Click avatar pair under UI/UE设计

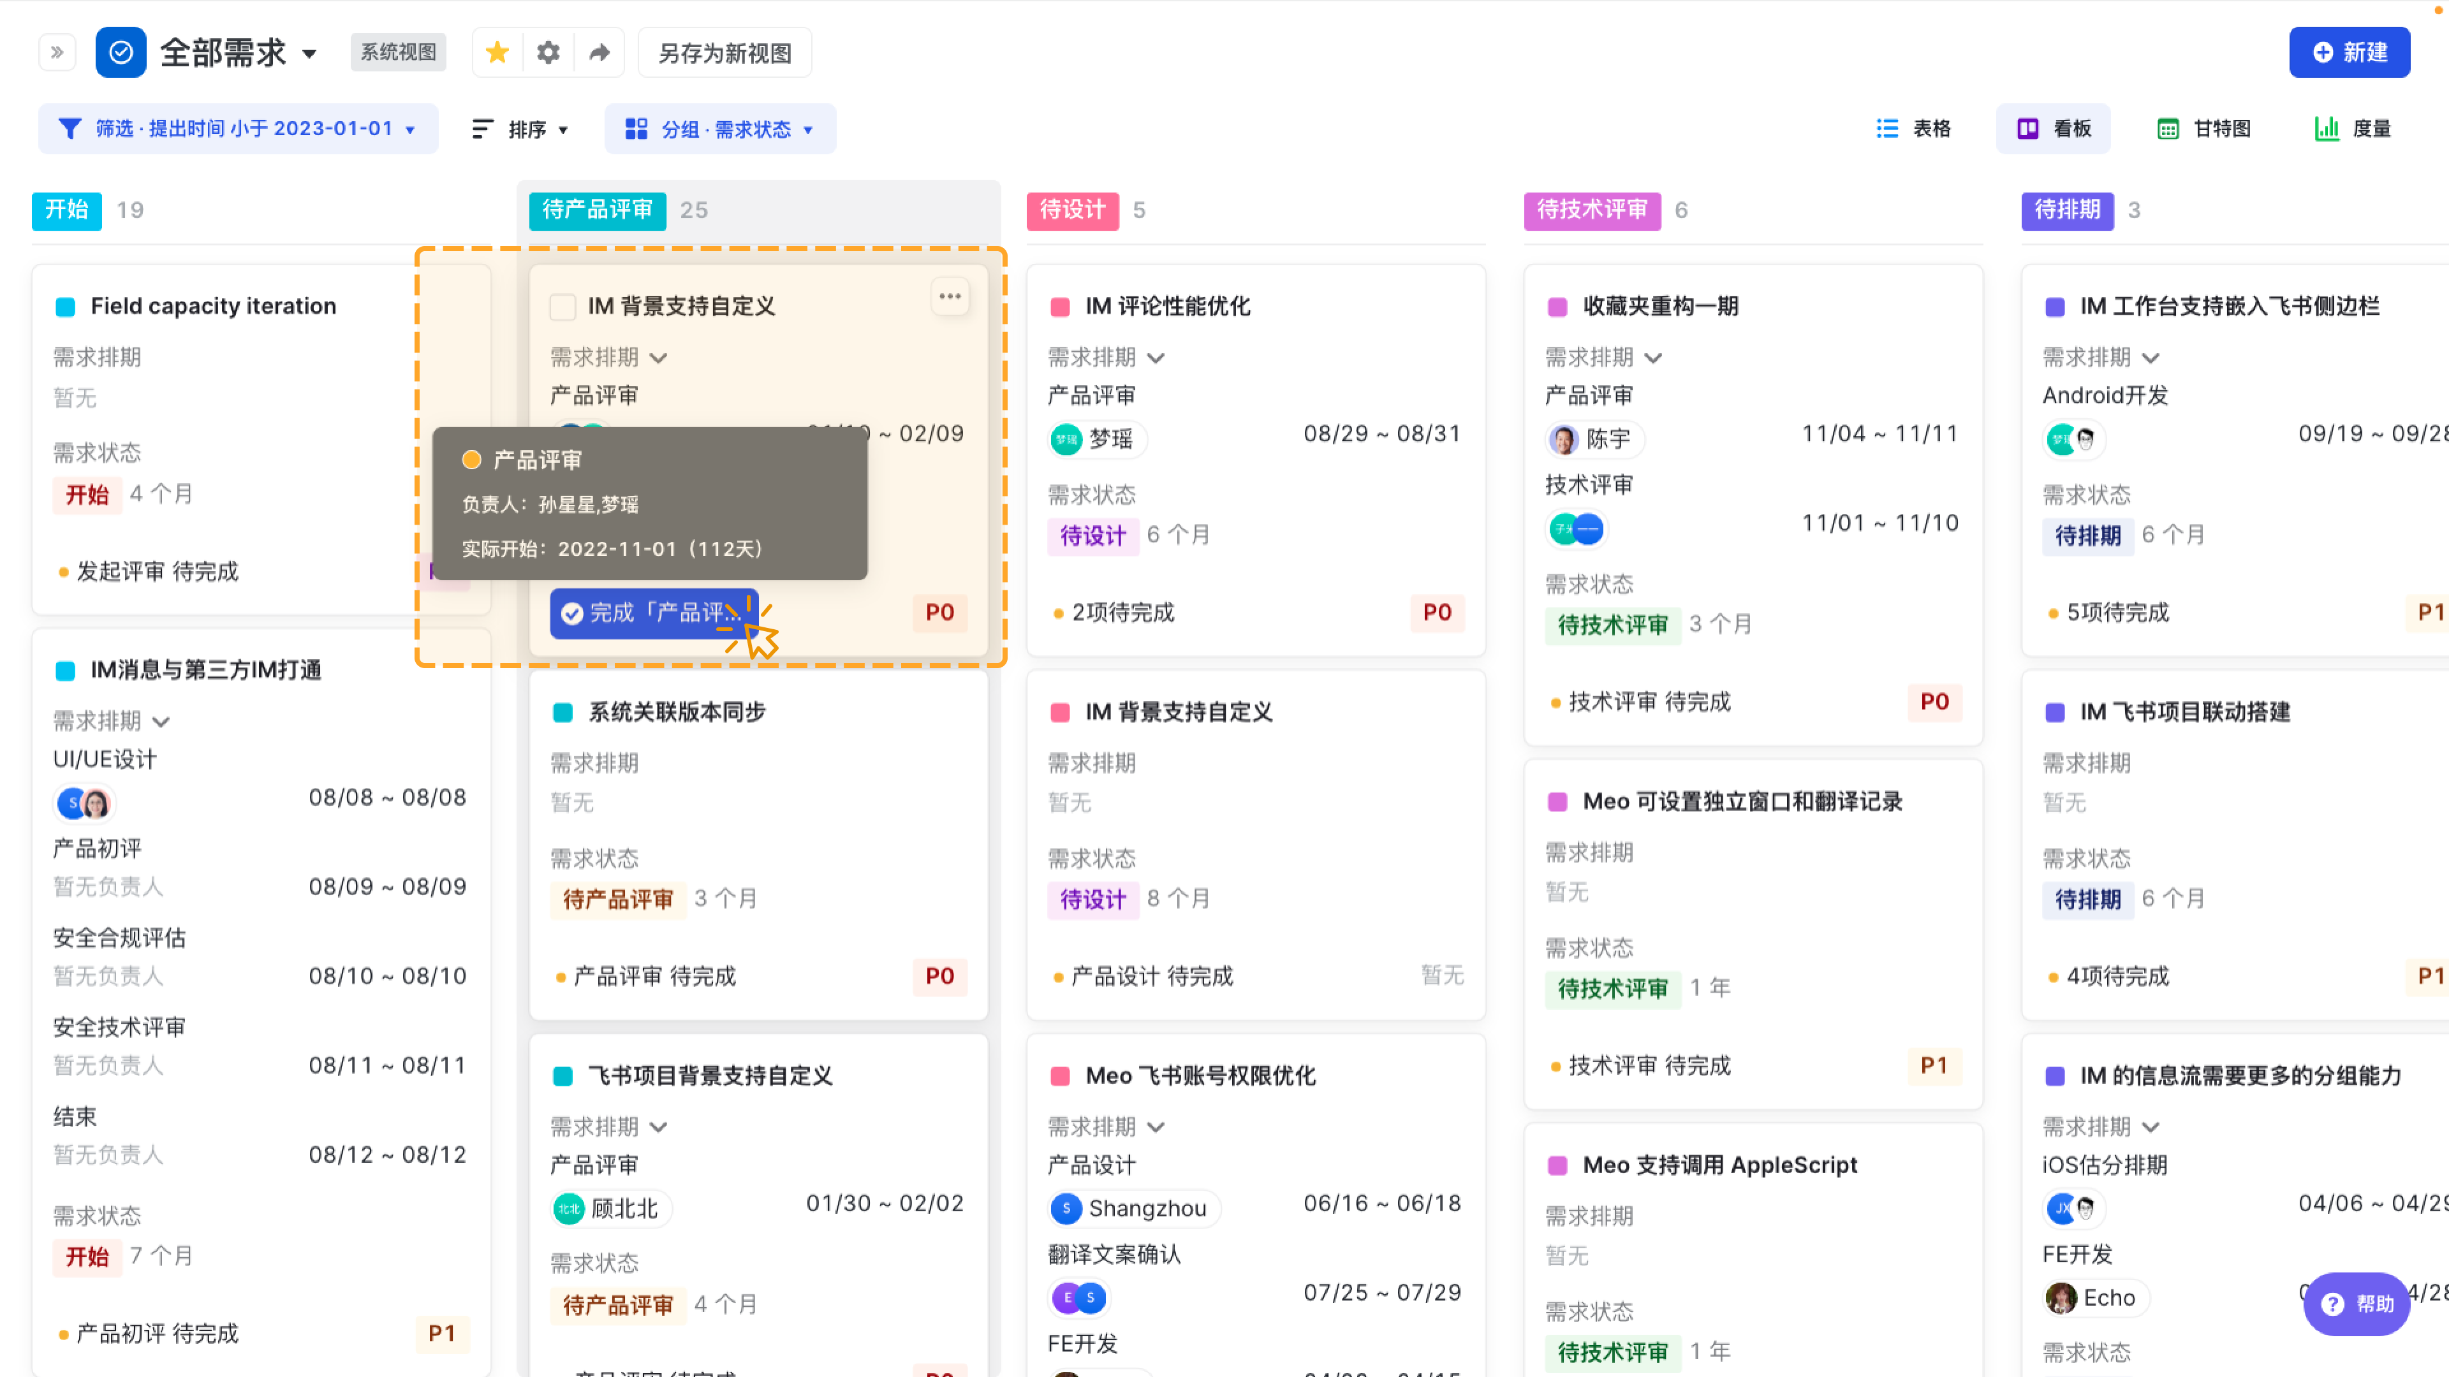point(85,803)
